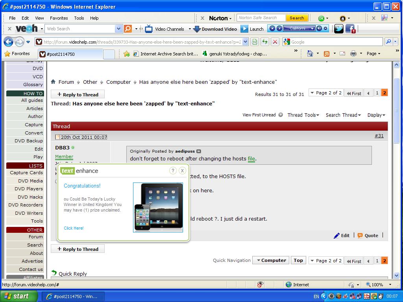Click the radio player play button
Screen dimensions: 403x302
tap(279, 28)
